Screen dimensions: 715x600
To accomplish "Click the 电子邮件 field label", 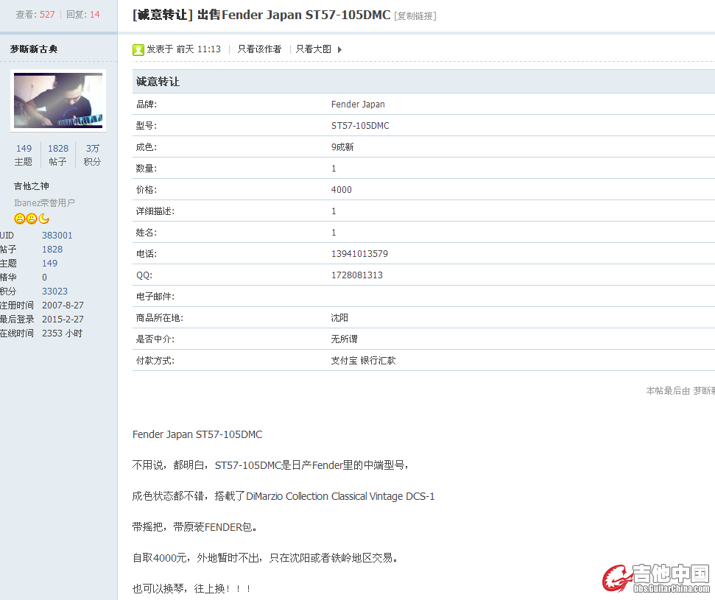I will tap(155, 297).
